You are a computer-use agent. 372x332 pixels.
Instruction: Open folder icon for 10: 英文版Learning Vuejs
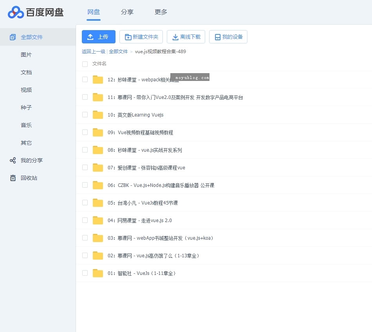click(x=98, y=115)
